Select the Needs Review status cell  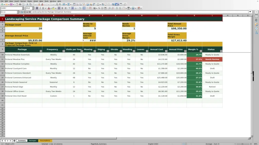click(x=212, y=59)
